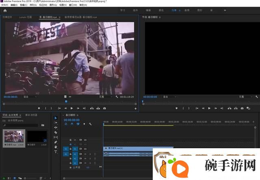Screen dimensions: 260x180
Task: Open timeline display settings wrench
Action: [x=90, y=124]
